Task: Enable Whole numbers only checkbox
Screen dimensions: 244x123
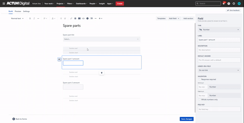Action: 199,99
